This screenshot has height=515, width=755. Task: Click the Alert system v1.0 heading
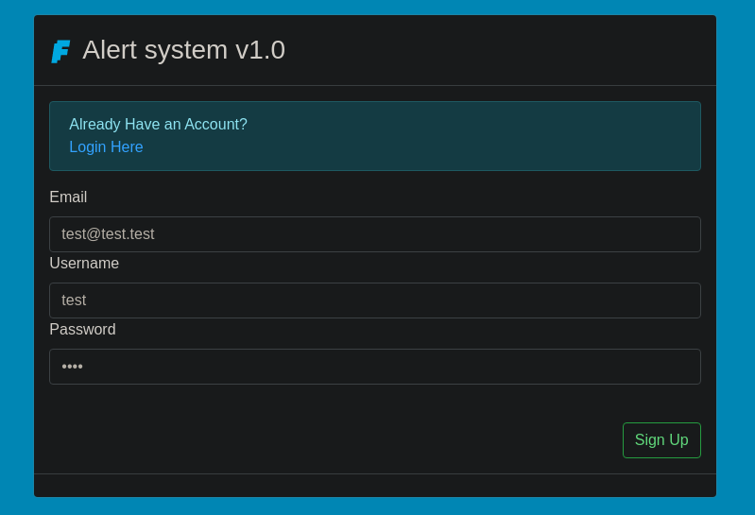coord(184,50)
